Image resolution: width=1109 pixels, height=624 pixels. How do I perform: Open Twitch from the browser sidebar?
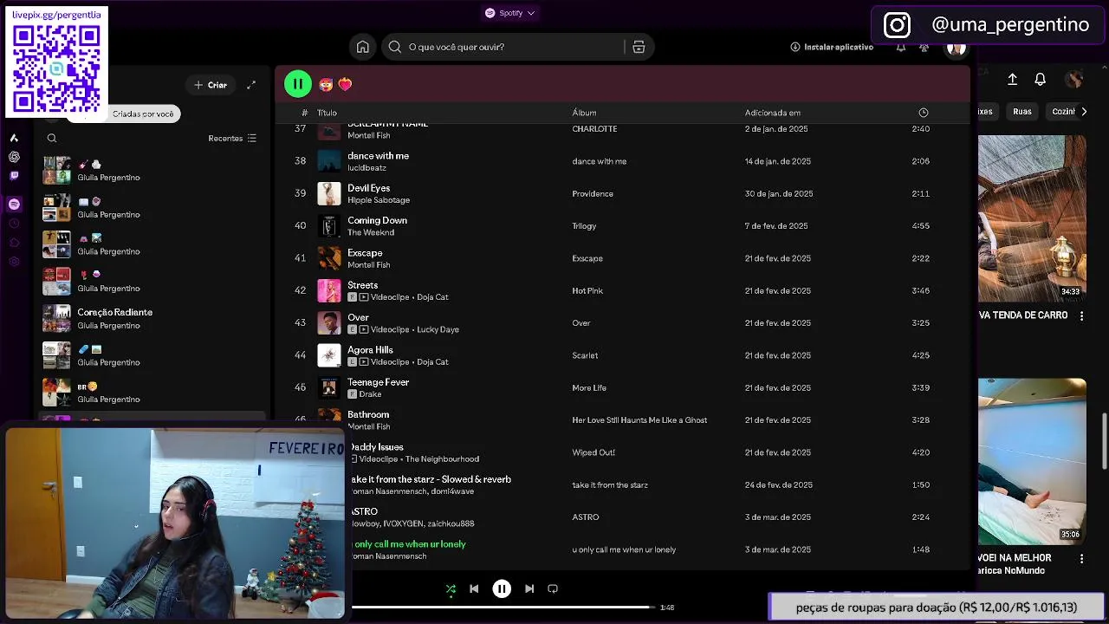[x=14, y=176]
